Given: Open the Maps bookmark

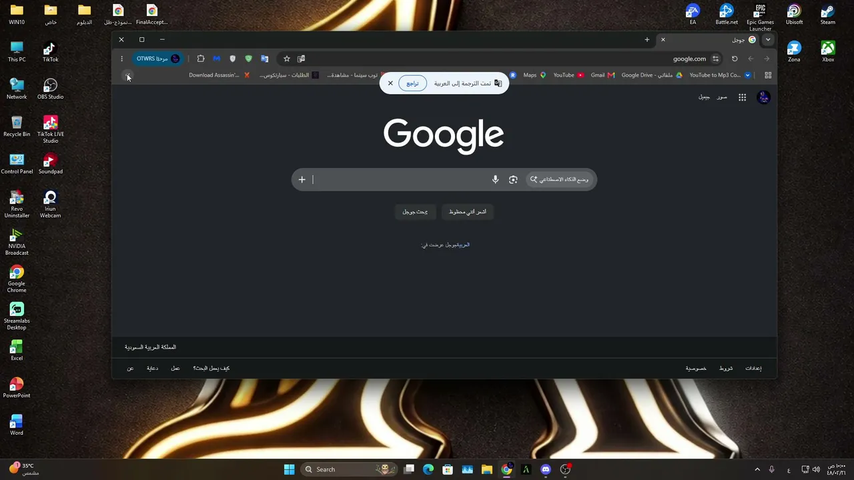Looking at the screenshot, I should (x=534, y=75).
